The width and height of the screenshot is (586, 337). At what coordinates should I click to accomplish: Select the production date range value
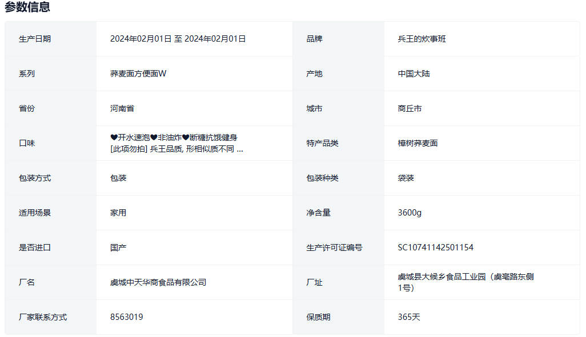(178, 39)
